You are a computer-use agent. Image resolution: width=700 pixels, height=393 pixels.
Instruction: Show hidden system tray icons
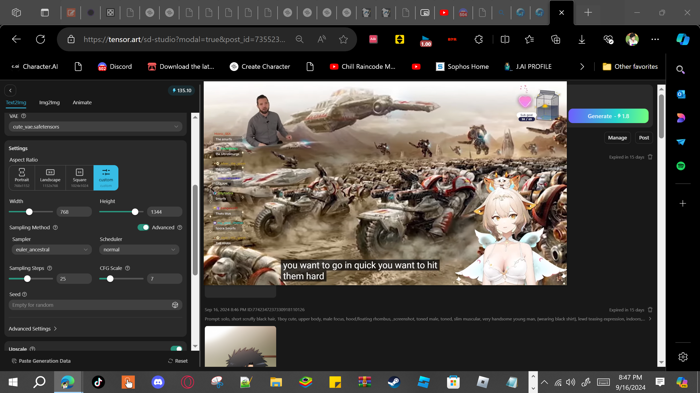coord(544,382)
